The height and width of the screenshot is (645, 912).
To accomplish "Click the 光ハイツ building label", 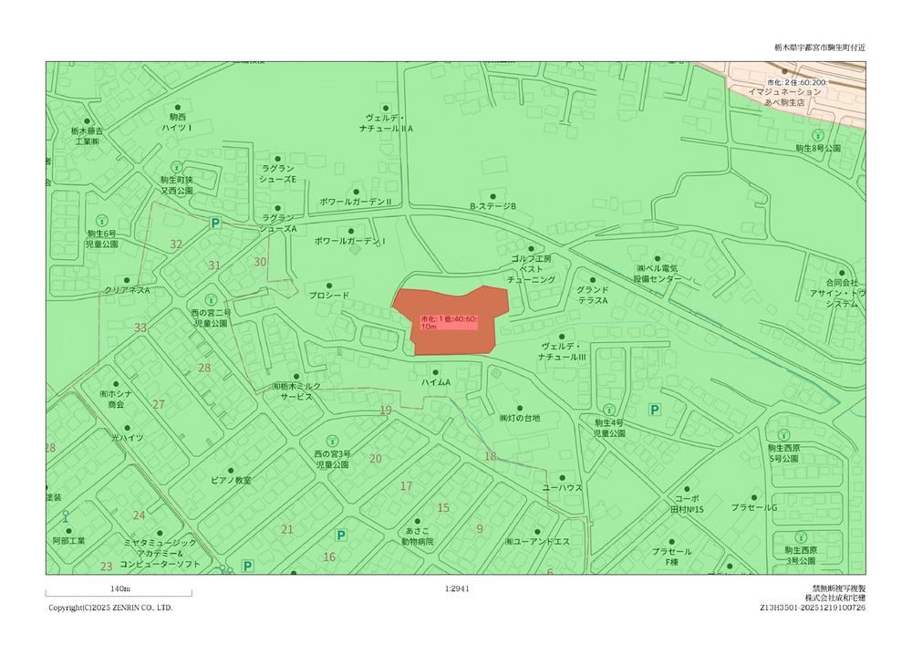I will point(128,437).
